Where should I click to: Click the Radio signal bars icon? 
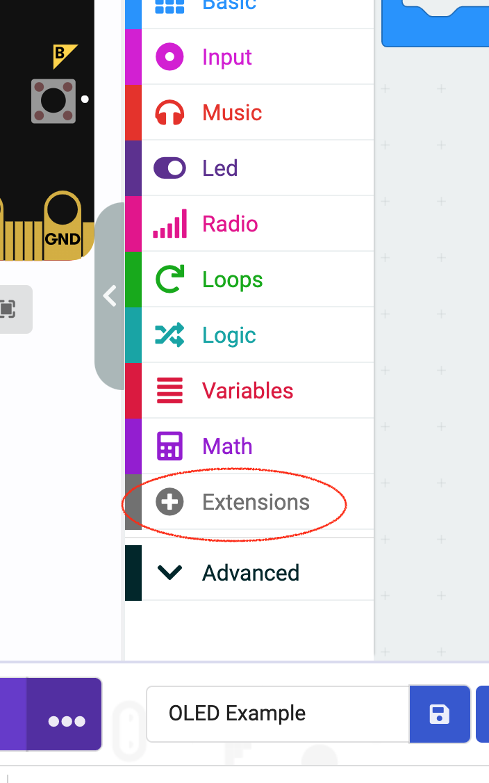coord(169,224)
